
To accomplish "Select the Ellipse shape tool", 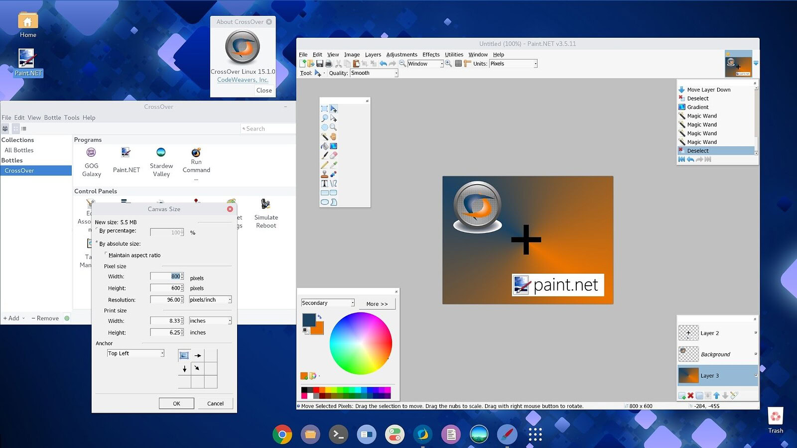I will click(x=324, y=202).
